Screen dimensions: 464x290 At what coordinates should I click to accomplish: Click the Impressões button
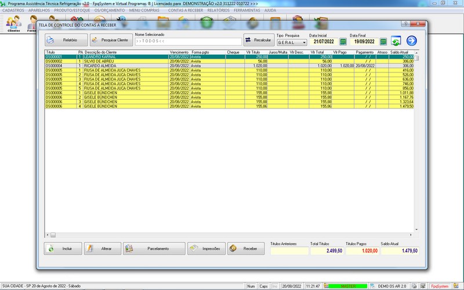pos(206,249)
